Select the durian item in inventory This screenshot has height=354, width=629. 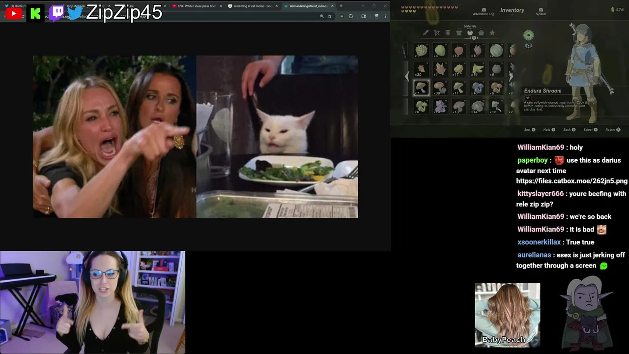pyautogui.click(x=421, y=50)
